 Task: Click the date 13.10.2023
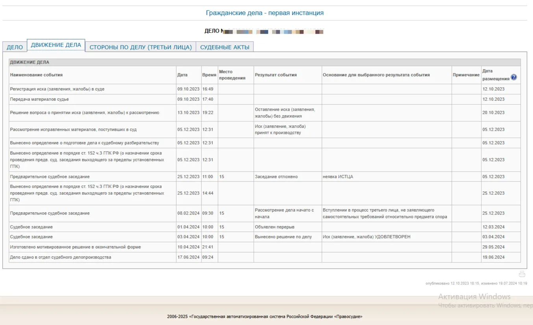tap(189, 113)
